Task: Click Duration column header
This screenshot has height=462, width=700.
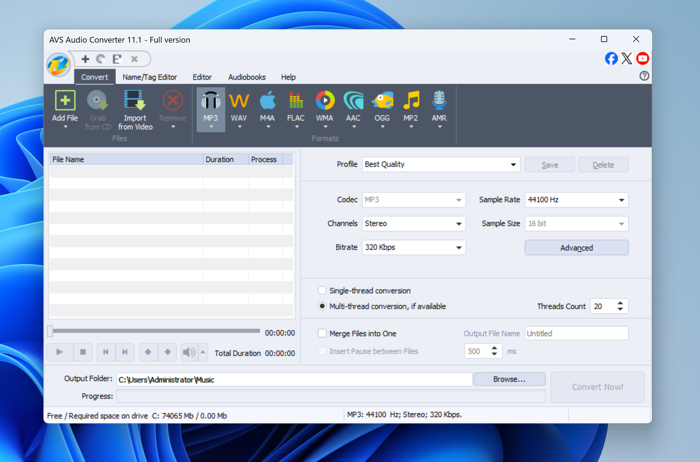Action: pos(226,159)
